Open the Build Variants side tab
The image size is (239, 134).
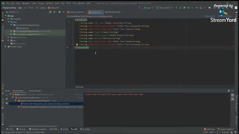click(x=3, y=119)
